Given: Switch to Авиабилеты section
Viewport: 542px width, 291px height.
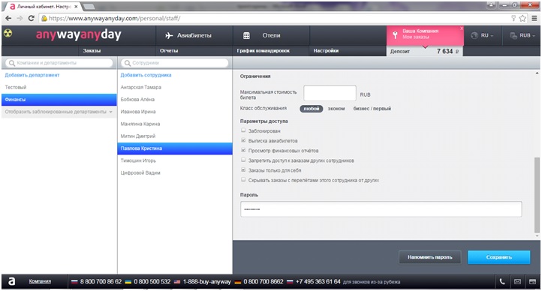Looking at the screenshot, I should click(194, 35).
